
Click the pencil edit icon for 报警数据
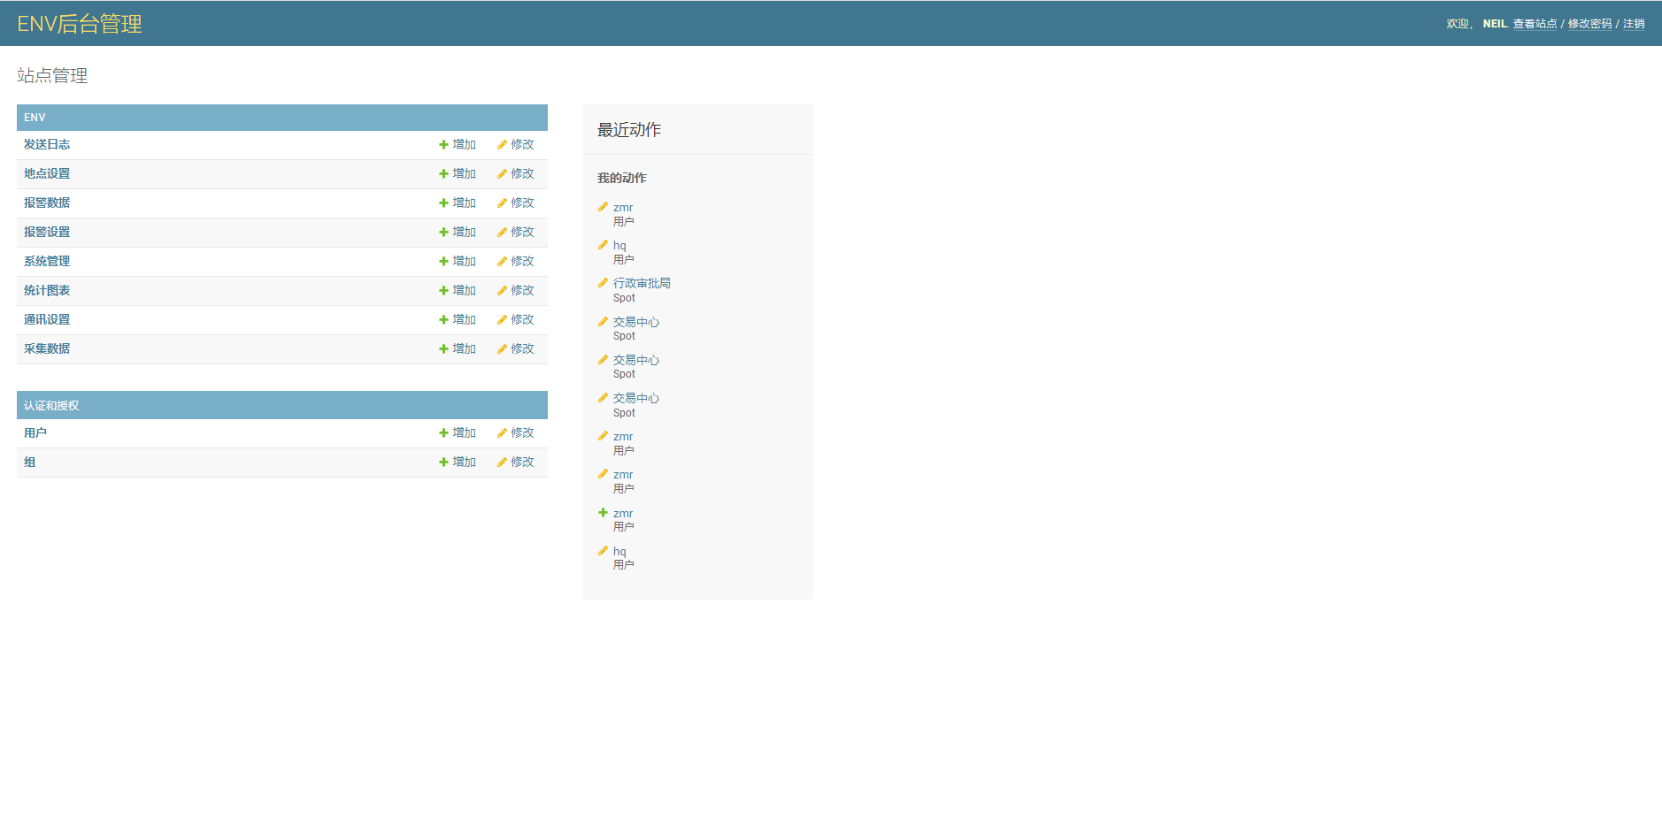pos(502,203)
